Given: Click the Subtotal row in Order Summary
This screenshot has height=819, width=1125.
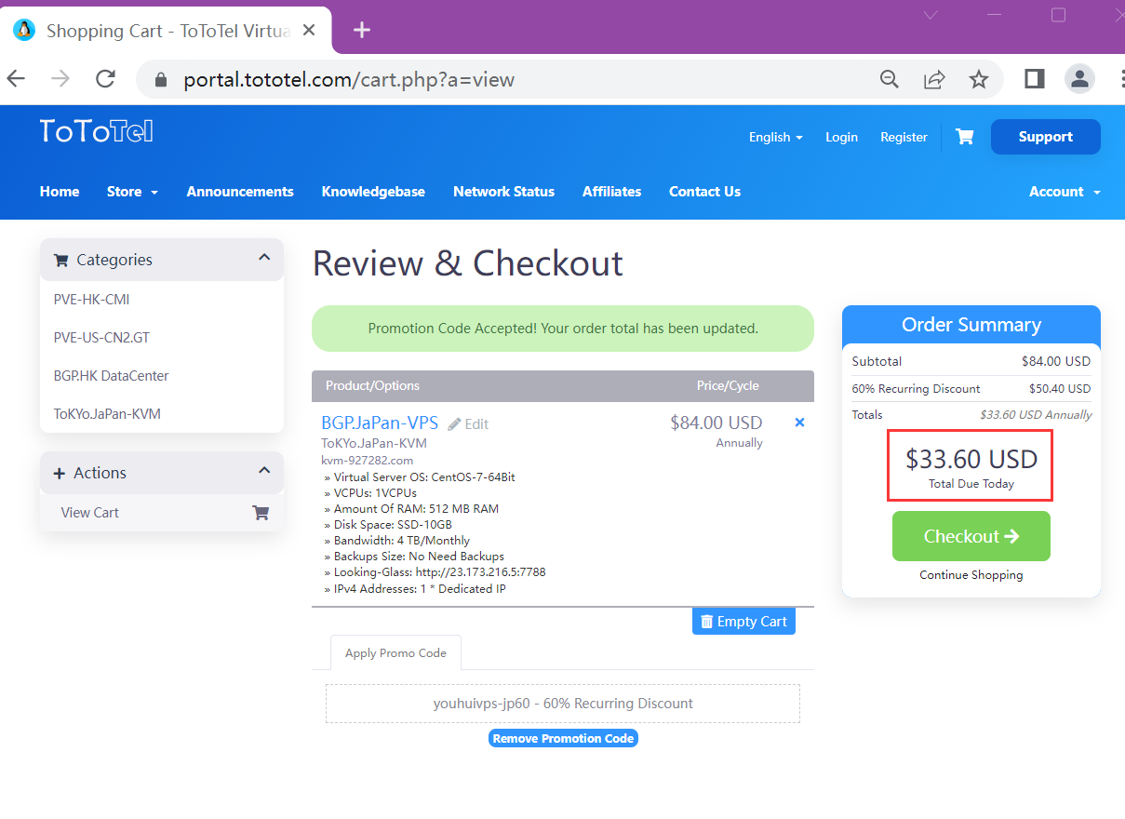Looking at the screenshot, I should pos(971,361).
